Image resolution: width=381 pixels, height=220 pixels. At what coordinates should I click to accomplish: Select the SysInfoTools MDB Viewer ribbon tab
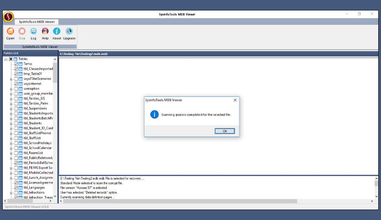coord(37,22)
